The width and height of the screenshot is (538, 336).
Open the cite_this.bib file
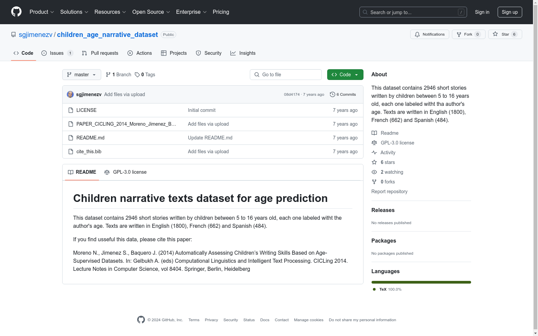(x=89, y=152)
